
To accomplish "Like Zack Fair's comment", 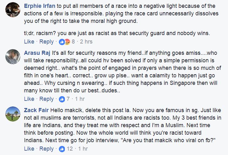I will coord(29,149).
